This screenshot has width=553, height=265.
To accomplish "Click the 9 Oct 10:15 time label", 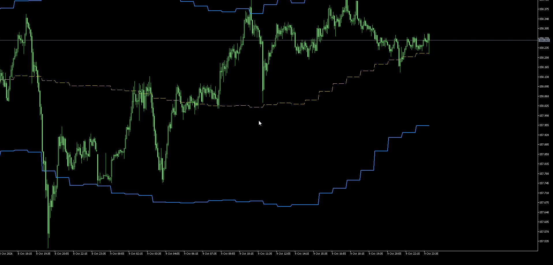I will pos(246,254).
